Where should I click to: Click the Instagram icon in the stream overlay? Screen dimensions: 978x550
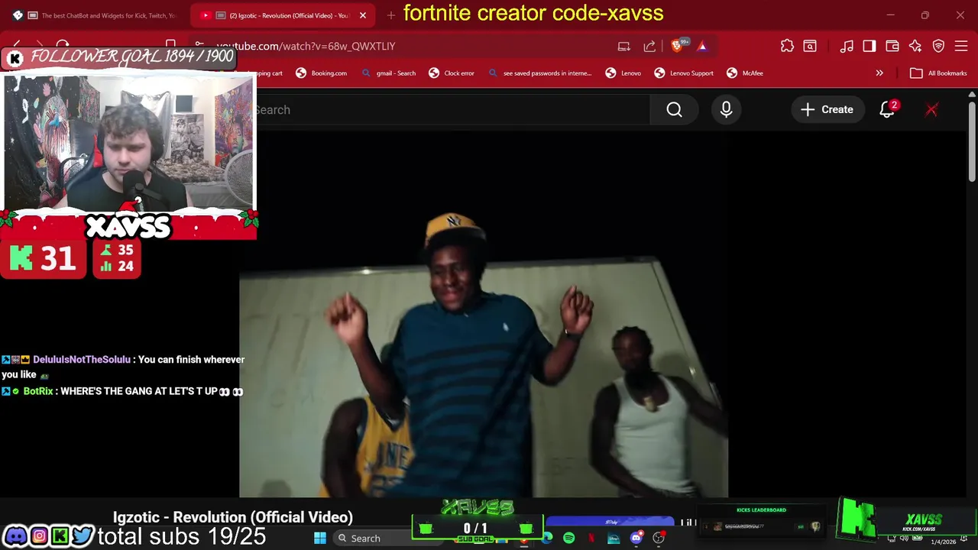click(39, 536)
